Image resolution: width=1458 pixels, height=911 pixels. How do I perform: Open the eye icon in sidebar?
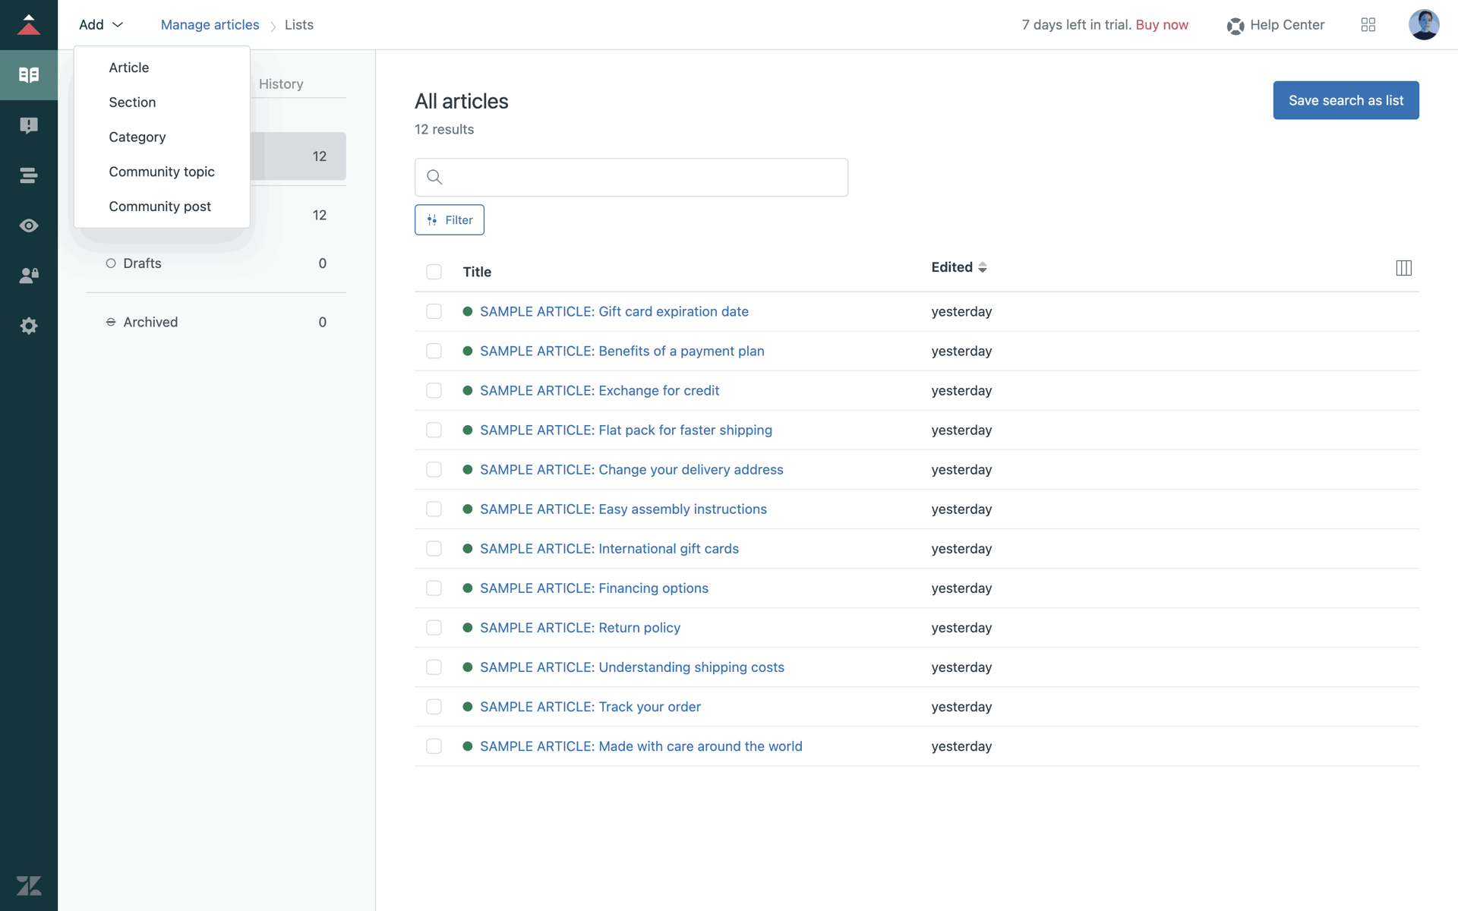point(29,225)
